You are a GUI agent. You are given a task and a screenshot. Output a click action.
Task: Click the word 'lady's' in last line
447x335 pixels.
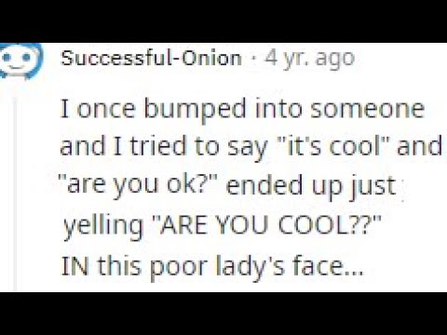click(250, 266)
